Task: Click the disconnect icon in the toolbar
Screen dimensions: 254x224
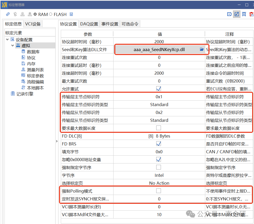Action: pyautogui.click(x=15, y=14)
